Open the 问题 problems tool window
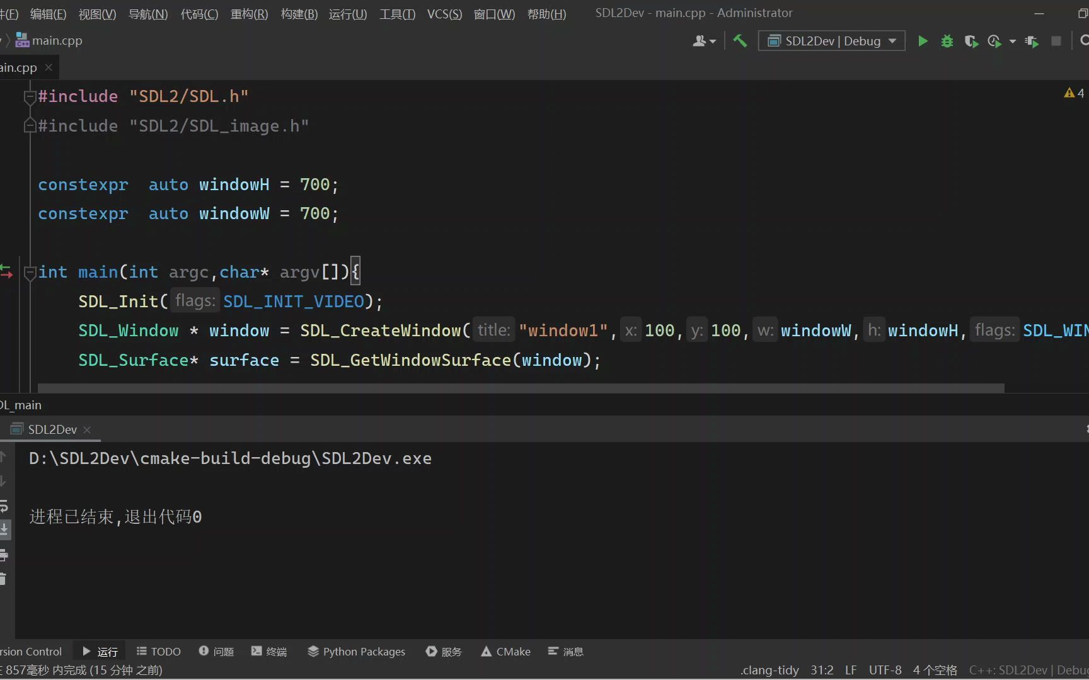The width and height of the screenshot is (1089, 680). pyautogui.click(x=216, y=652)
